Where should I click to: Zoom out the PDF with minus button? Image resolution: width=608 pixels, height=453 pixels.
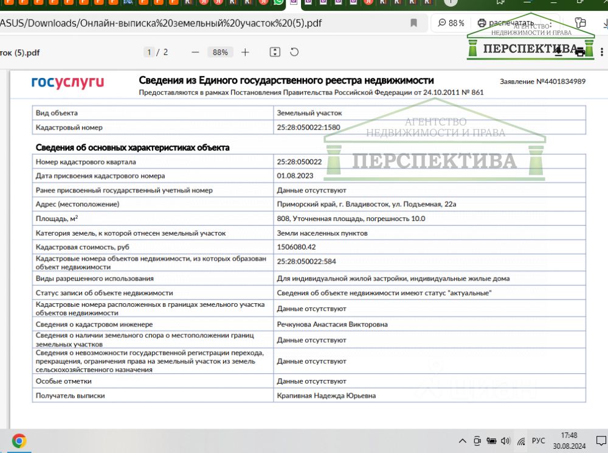click(x=195, y=52)
